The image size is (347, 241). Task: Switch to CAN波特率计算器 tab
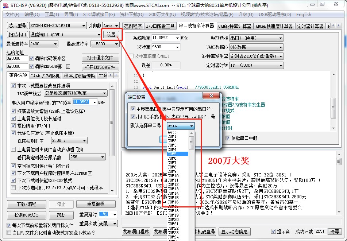coord(235,26)
